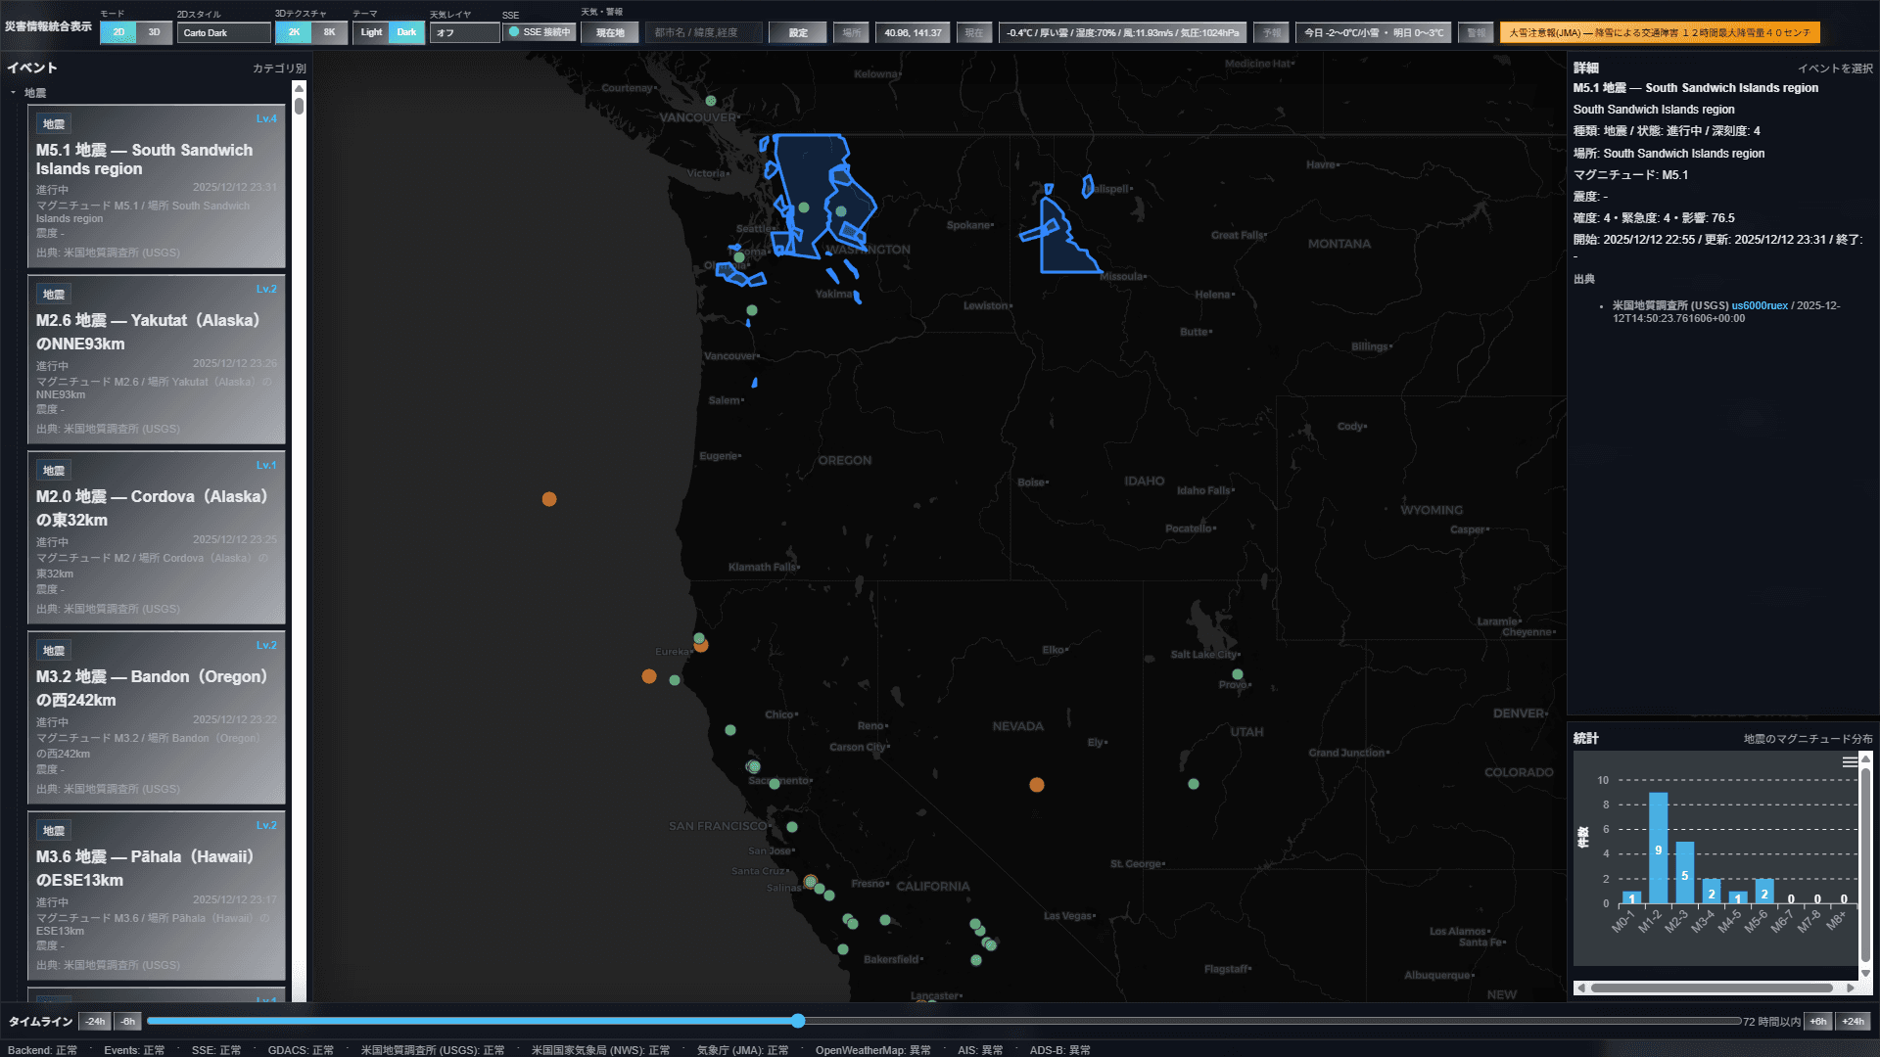Click the timeline slider handle
The width and height of the screenshot is (1880, 1057).
[x=798, y=1021]
